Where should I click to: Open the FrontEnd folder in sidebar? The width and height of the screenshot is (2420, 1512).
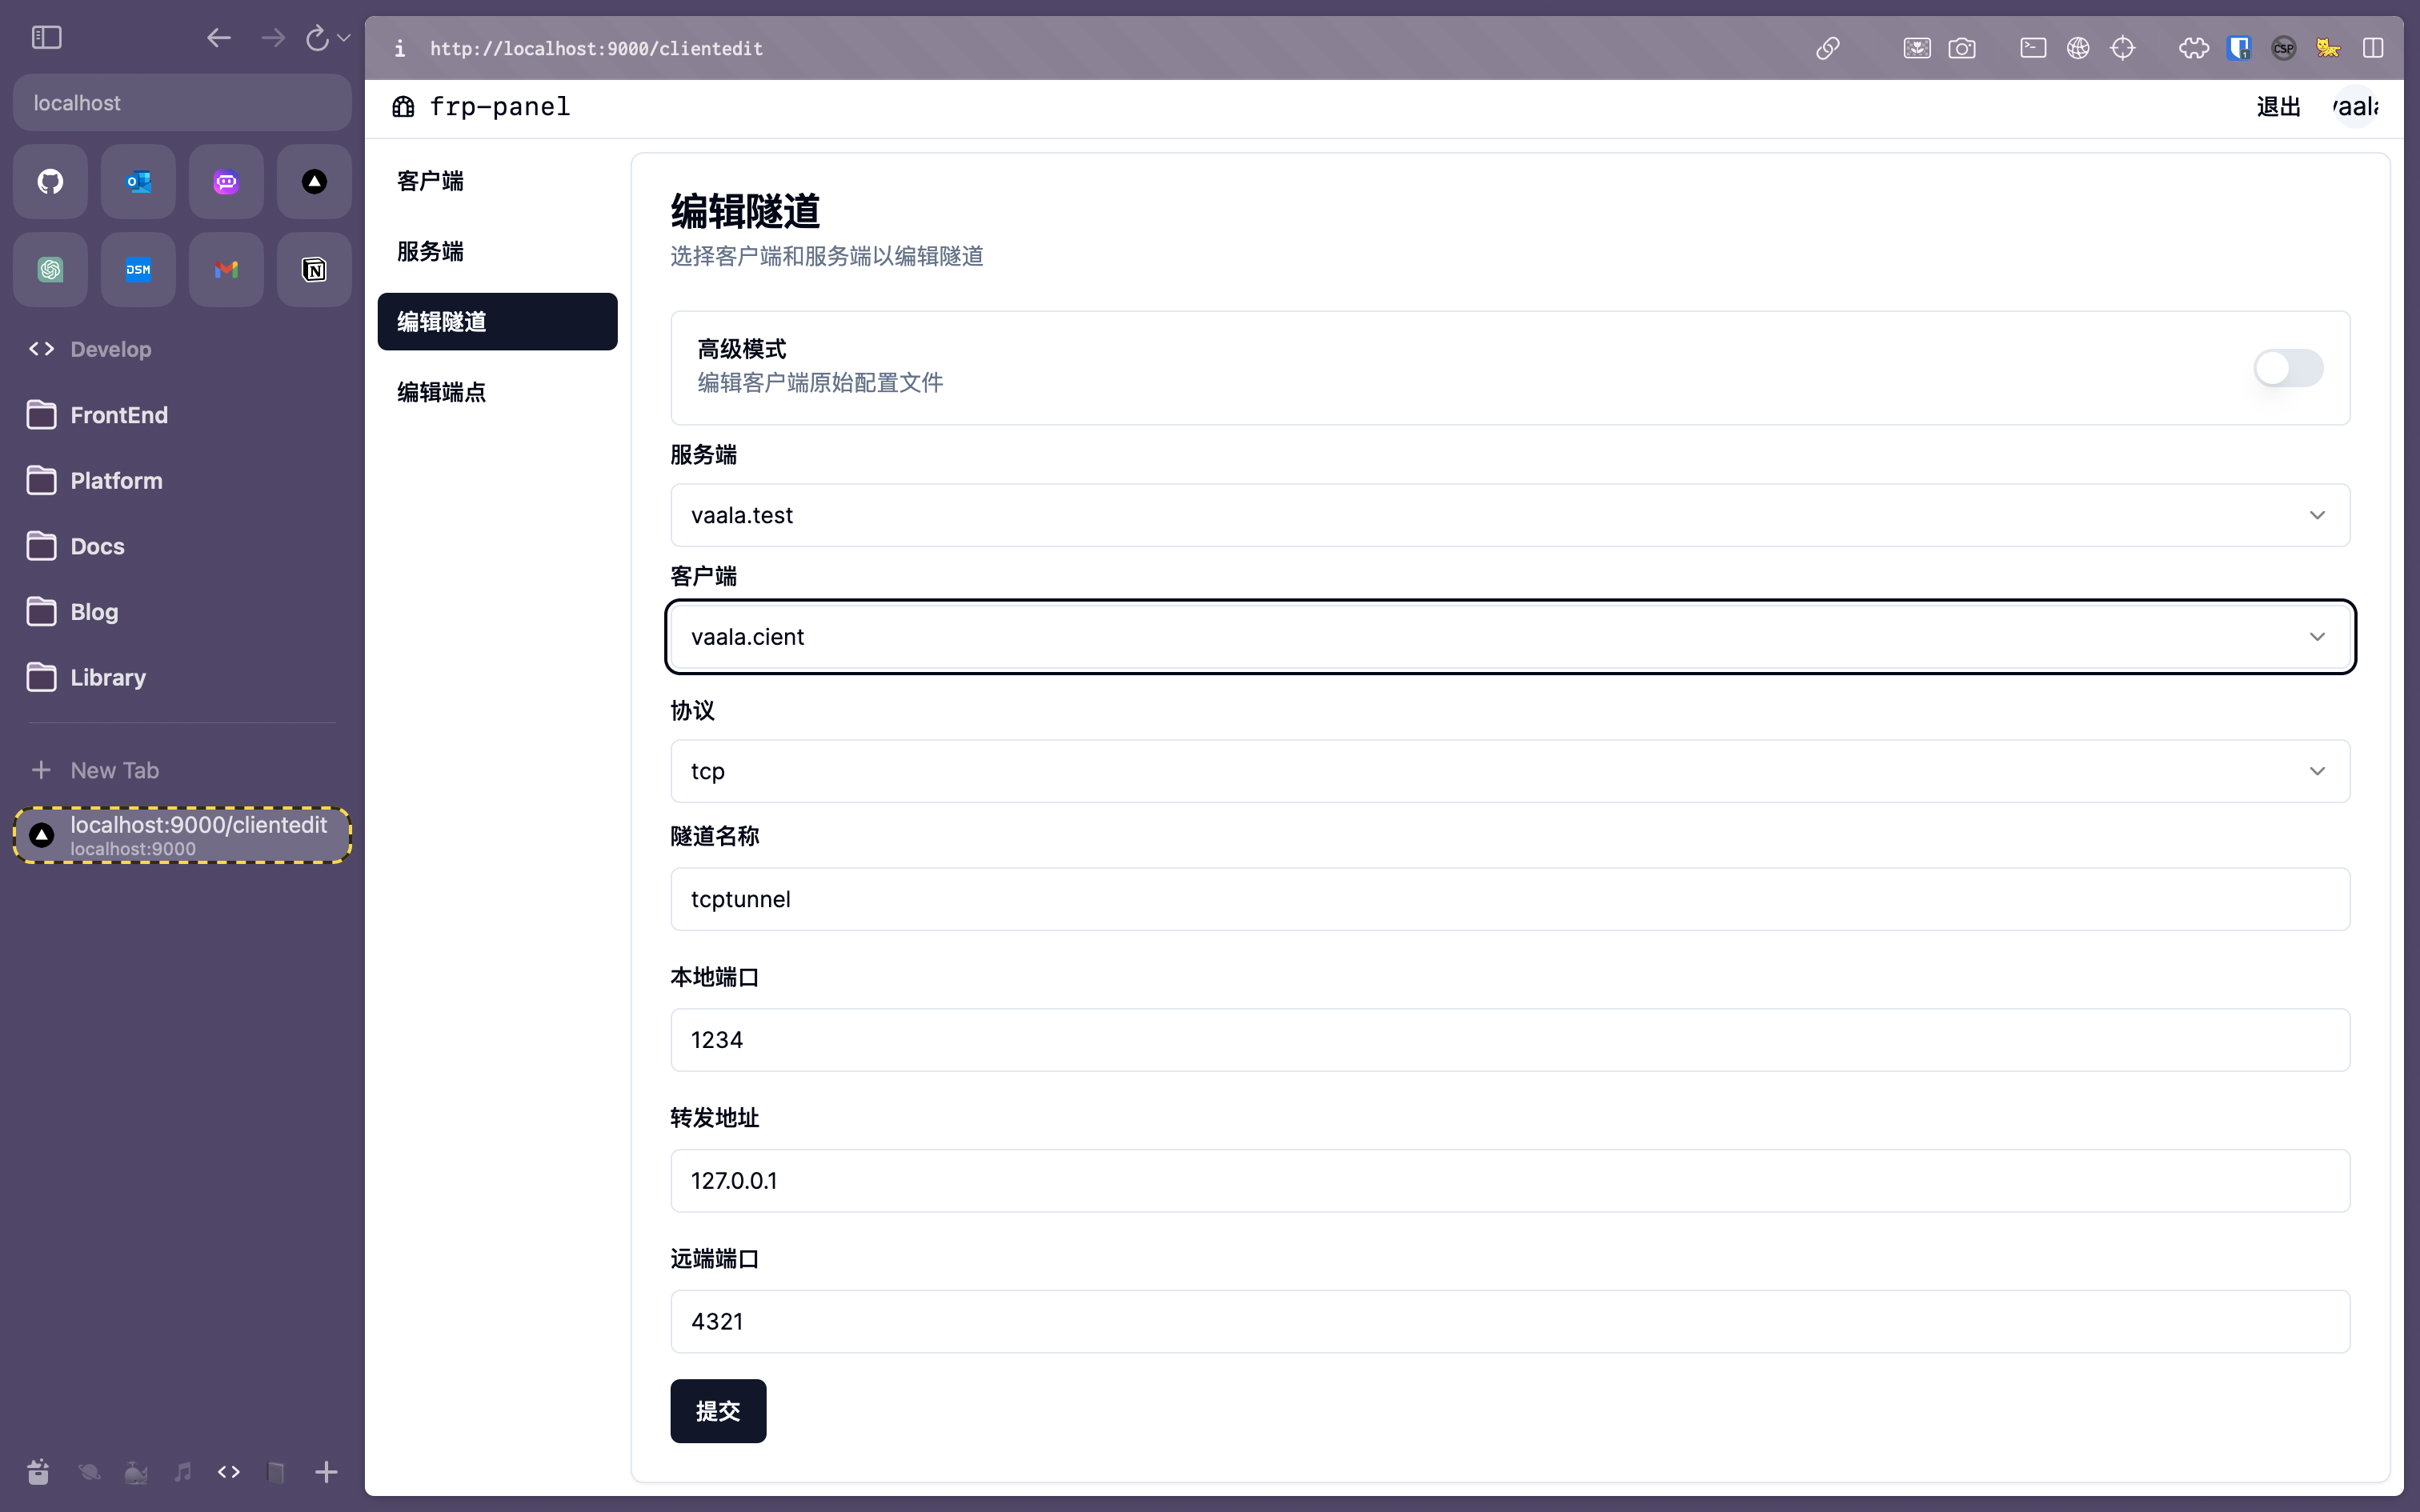point(119,415)
